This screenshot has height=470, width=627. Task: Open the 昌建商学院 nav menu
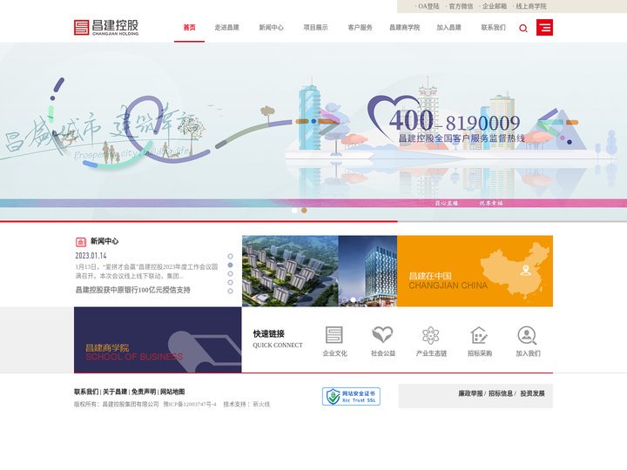click(x=404, y=28)
